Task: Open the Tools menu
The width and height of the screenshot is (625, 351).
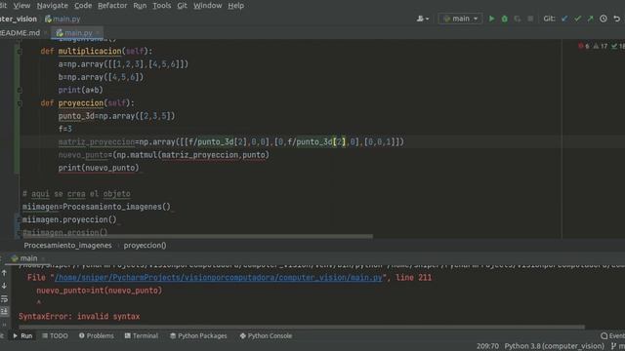Action: click(x=161, y=6)
